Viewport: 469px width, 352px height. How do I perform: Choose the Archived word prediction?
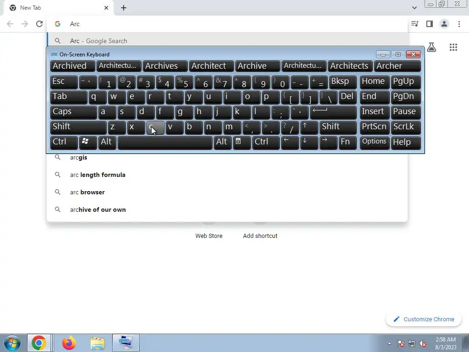[x=72, y=66]
